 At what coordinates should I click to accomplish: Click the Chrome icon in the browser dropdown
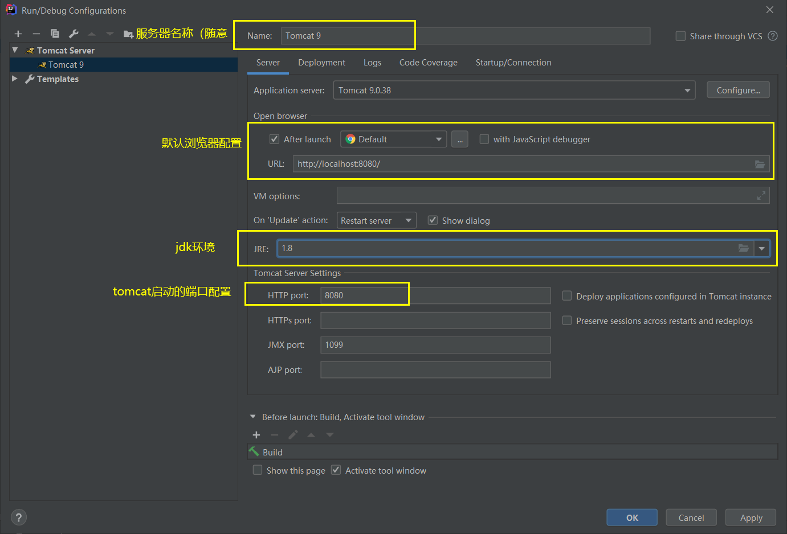(x=350, y=139)
